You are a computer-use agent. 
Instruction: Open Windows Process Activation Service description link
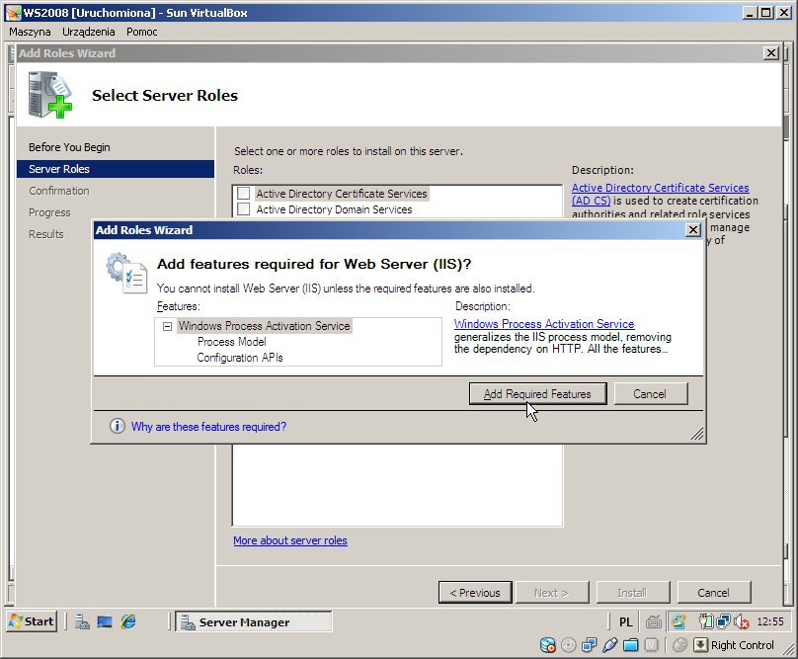click(544, 324)
